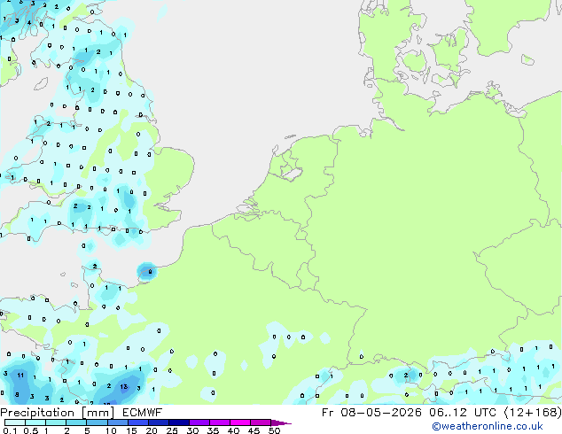The width and height of the screenshot is (562, 434).
Task: Click the '20' legend scale label
Action: pos(152,430)
